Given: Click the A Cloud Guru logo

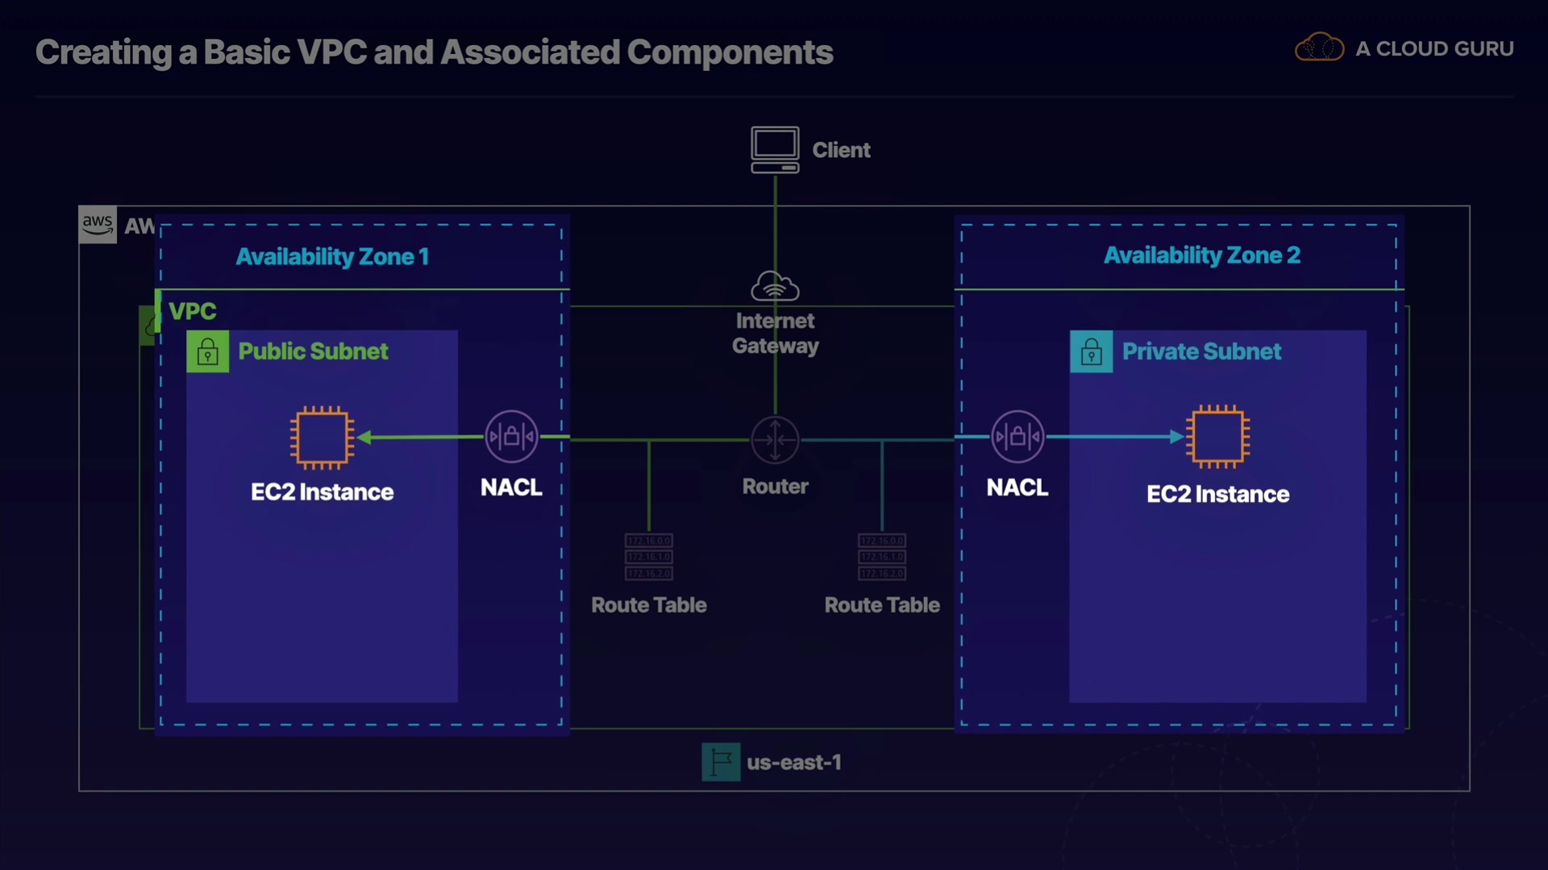Looking at the screenshot, I should 1319,48.
